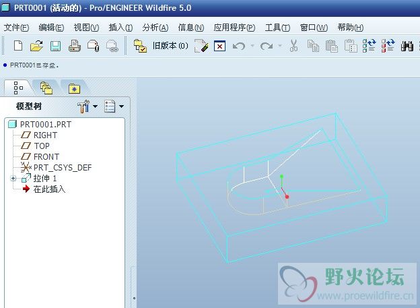420x308 pixels.
Task: Open the model tree show list dropdown
Action: pyautogui.click(x=114, y=106)
